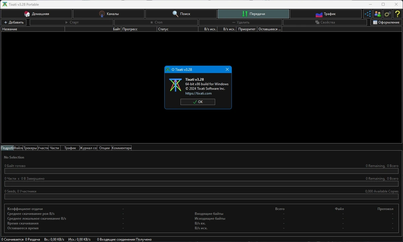403x242 pixels.
Task: Maximize the Tixati window
Action: 383,4
